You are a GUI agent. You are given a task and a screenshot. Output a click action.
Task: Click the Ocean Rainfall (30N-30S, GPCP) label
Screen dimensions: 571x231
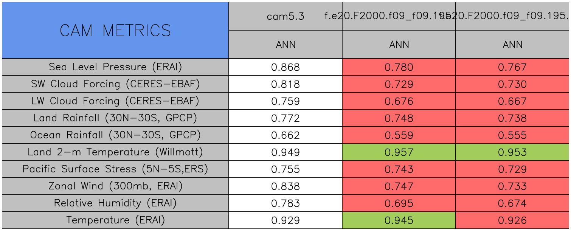pyautogui.click(x=115, y=135)
